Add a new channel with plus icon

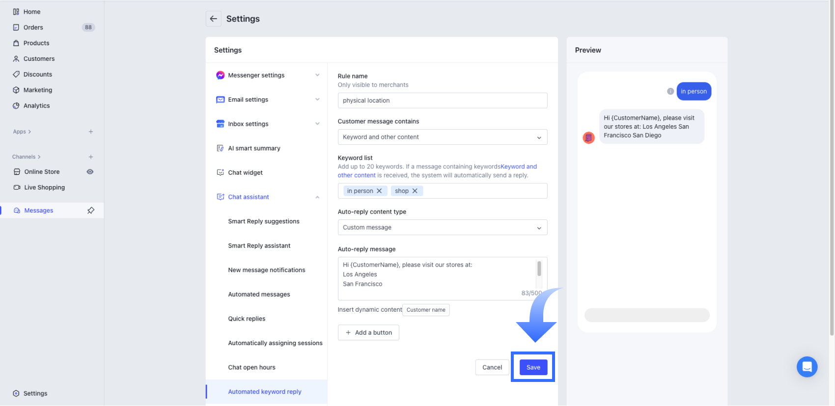(x=91, y=157)
